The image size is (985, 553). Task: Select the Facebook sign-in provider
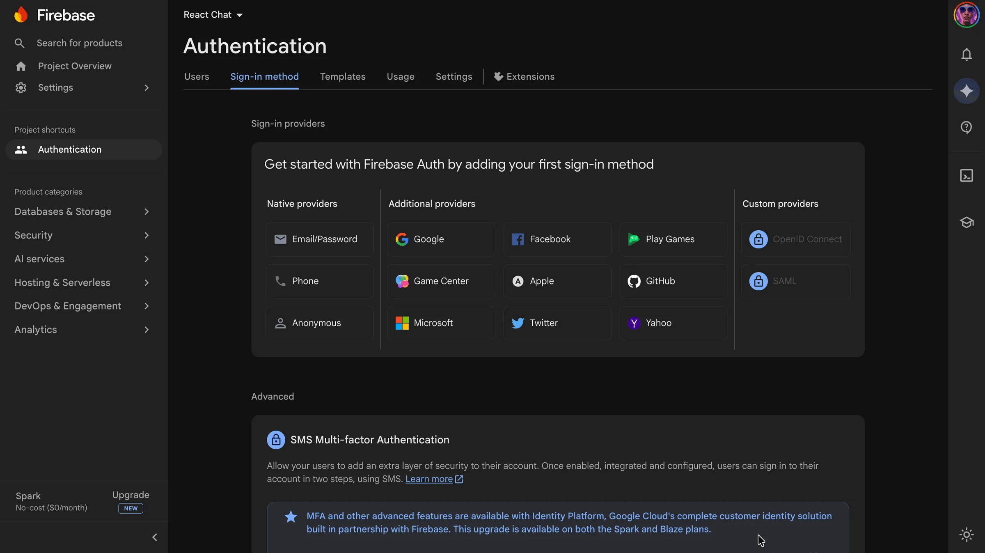[x=557, y=239]
